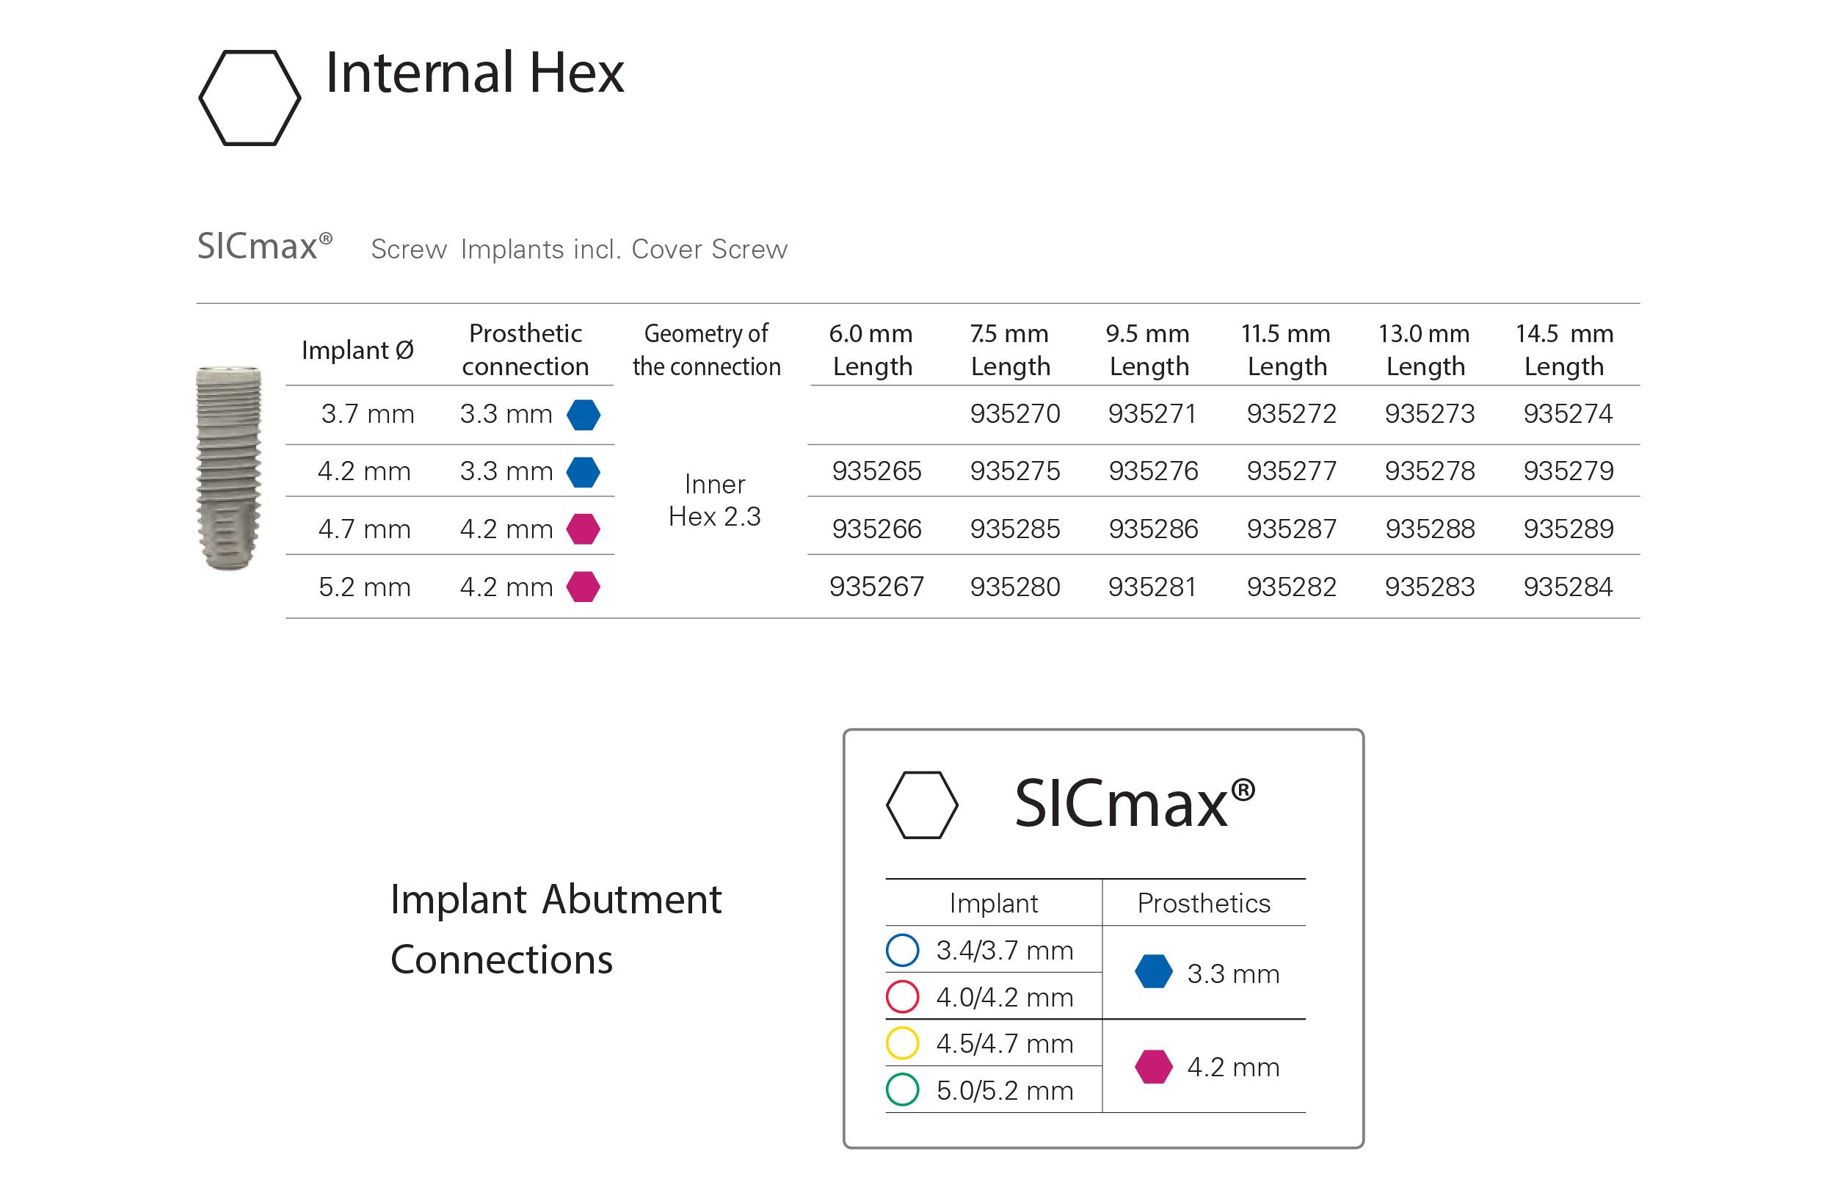
Task: Click the 14.5 mm Length column header
Action: point(1565,350)
